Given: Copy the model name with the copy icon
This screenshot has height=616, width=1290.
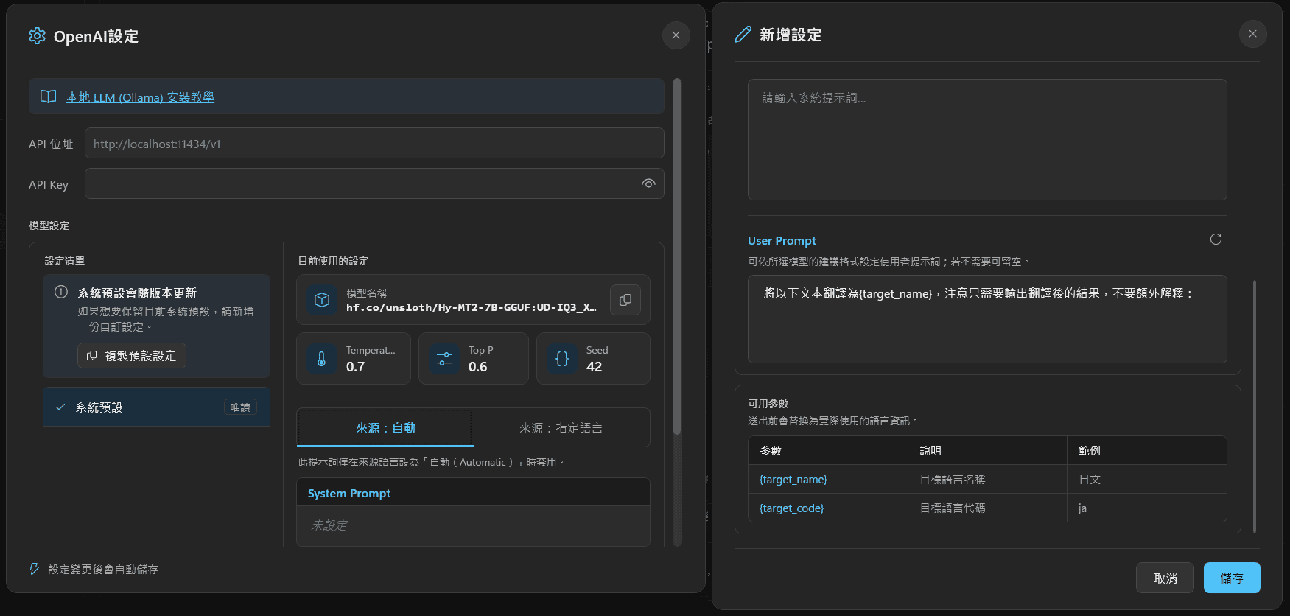Looking at the screenshot, I should 625,300.
